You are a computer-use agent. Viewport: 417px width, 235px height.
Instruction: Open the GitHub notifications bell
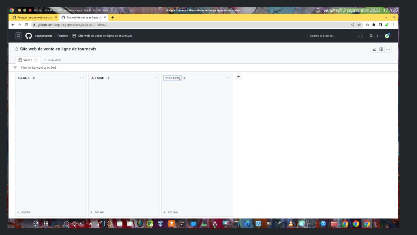371,36
